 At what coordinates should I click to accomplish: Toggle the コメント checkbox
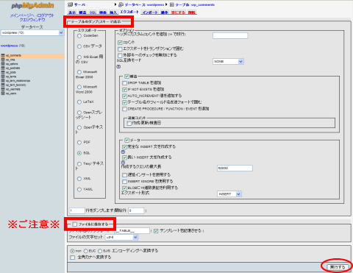(120, 43)
